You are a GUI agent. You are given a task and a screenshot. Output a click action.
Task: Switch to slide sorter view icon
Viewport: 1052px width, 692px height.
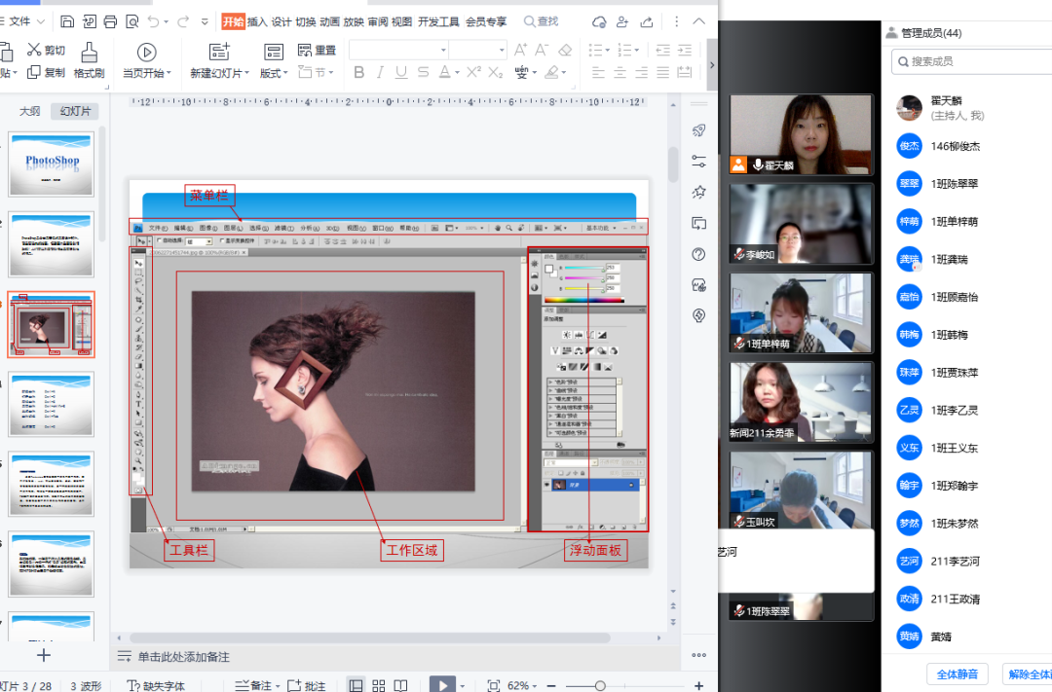379,685
